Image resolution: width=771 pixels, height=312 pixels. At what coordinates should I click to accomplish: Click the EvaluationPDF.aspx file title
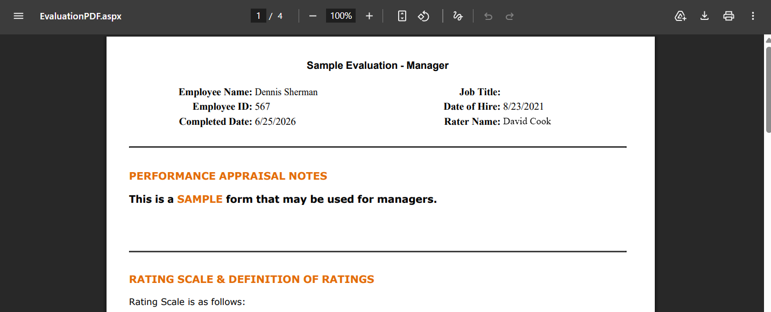point(81,16)
